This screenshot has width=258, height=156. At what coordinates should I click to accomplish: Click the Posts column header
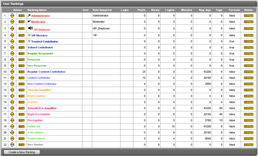click(x=142, y=10)
